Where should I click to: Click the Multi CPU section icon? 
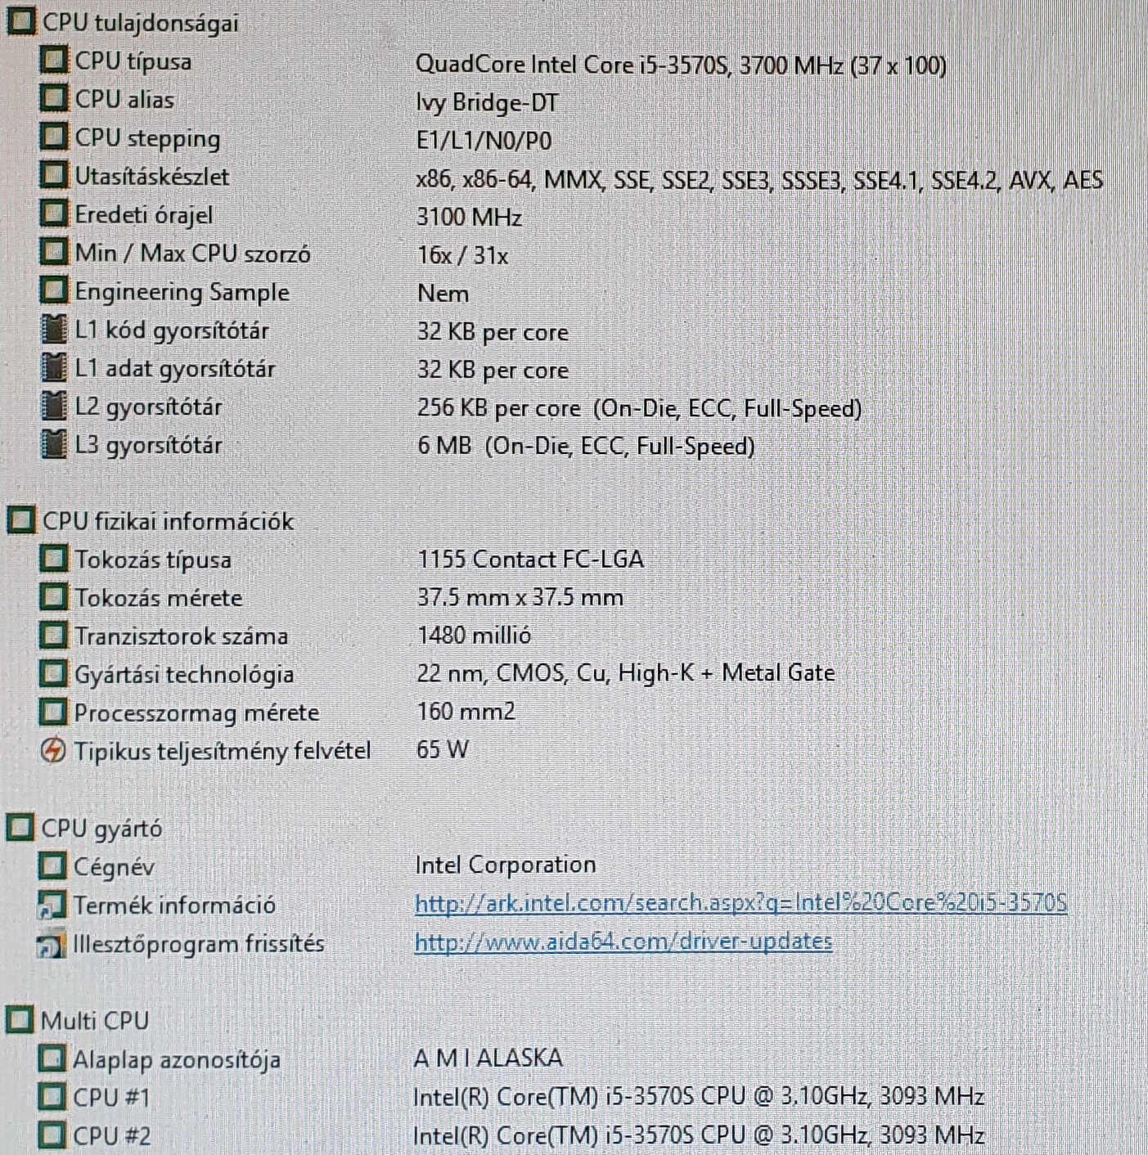pos(20,1020)
